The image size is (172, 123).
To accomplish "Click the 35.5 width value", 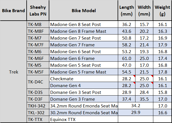I will (144, 99).
